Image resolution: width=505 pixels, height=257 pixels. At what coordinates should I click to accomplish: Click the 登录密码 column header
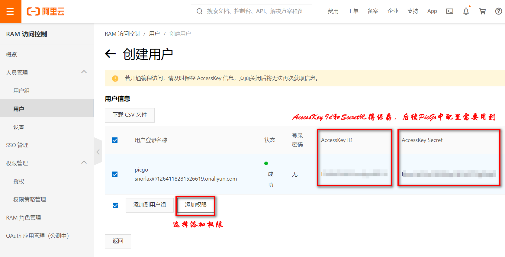coord(298,140)
